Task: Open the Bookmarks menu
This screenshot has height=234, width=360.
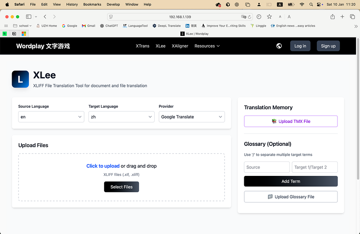Action: click(92, 4)
